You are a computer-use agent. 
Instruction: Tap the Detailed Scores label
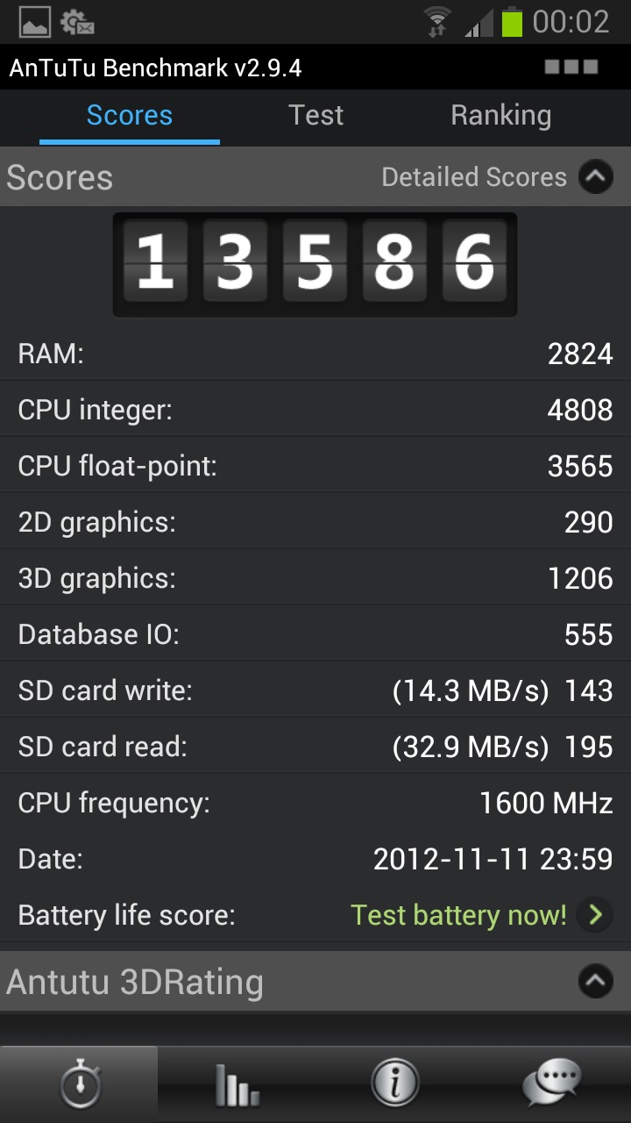pos(474,177)
